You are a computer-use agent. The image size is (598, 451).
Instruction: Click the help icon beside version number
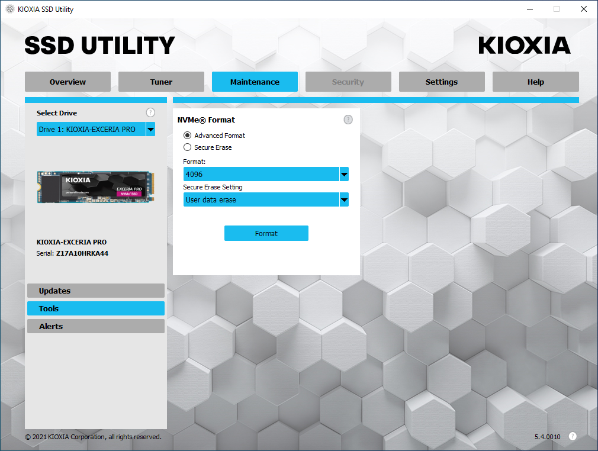click(573, 436)
